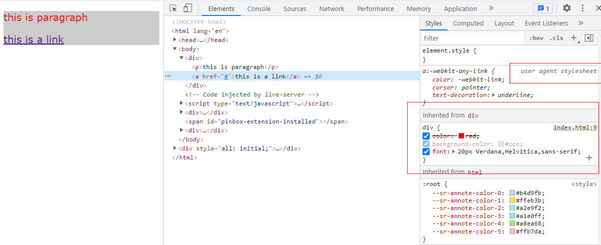Select the live-server injected comment node
This screenshot has height=245, width=601.
point(252,94)
